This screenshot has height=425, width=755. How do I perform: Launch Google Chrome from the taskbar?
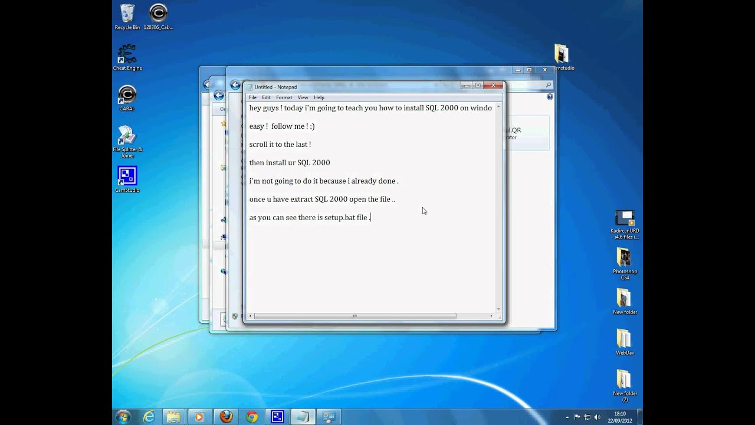(252, 417)
